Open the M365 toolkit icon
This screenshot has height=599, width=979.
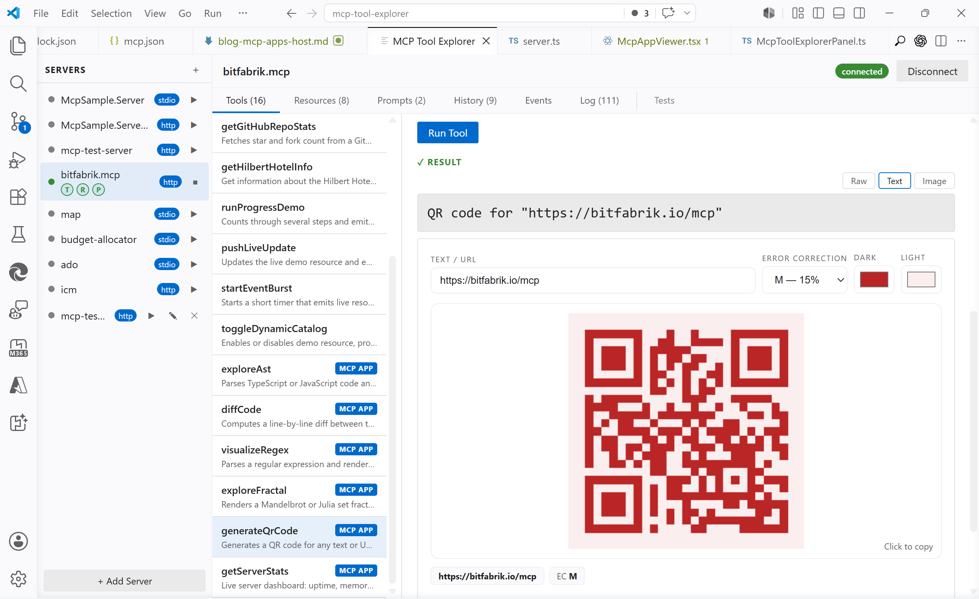(x=18, y=348)
